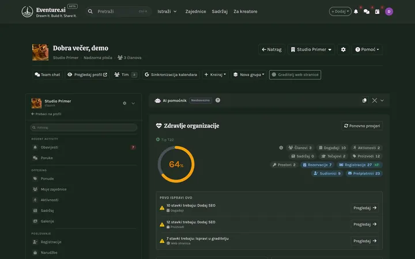This screenshot has width=415, height=259.
Task: Click the Natrag back button
Action: point(272,49)
